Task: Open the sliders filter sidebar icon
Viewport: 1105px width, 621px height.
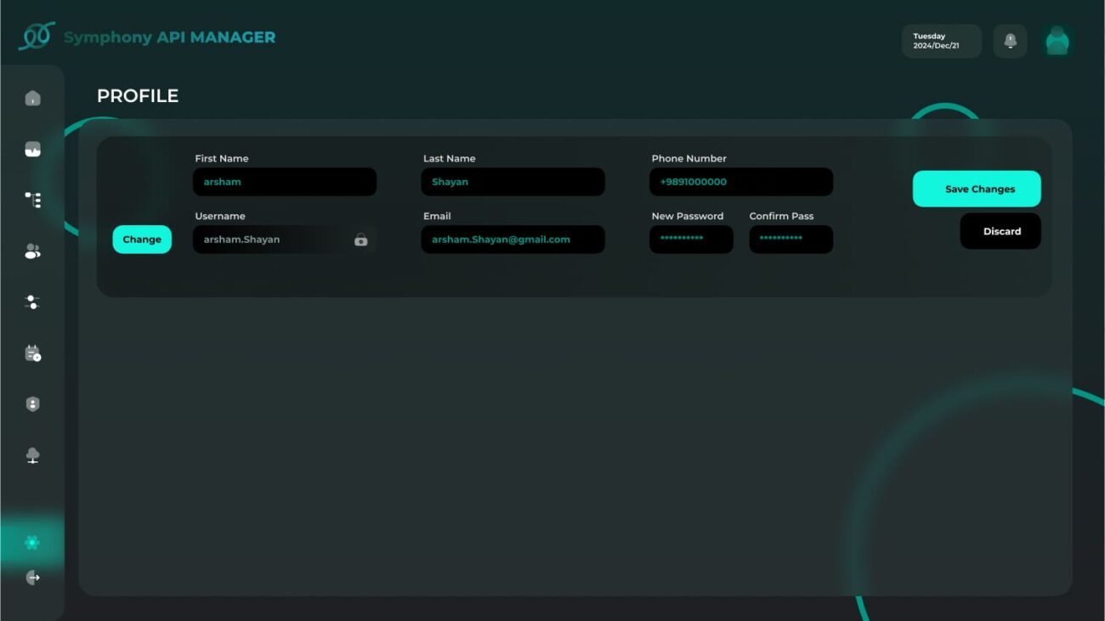Action: click(32, 302)
